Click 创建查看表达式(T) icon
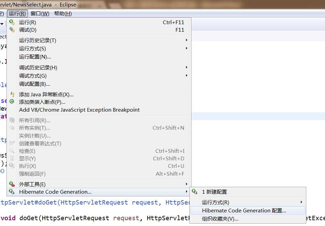The width and height of the screenshot is (325, 226). click(x=12, y=143)
